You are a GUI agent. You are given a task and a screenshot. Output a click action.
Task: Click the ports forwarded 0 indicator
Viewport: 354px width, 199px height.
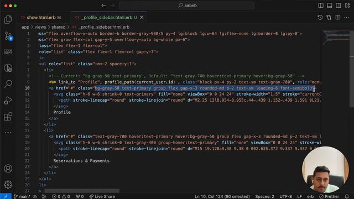(80, 196)
